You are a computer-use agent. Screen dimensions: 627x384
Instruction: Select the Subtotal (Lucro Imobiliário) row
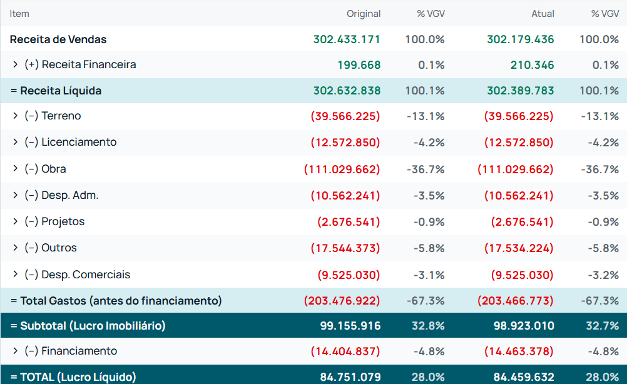click(313, 325)
